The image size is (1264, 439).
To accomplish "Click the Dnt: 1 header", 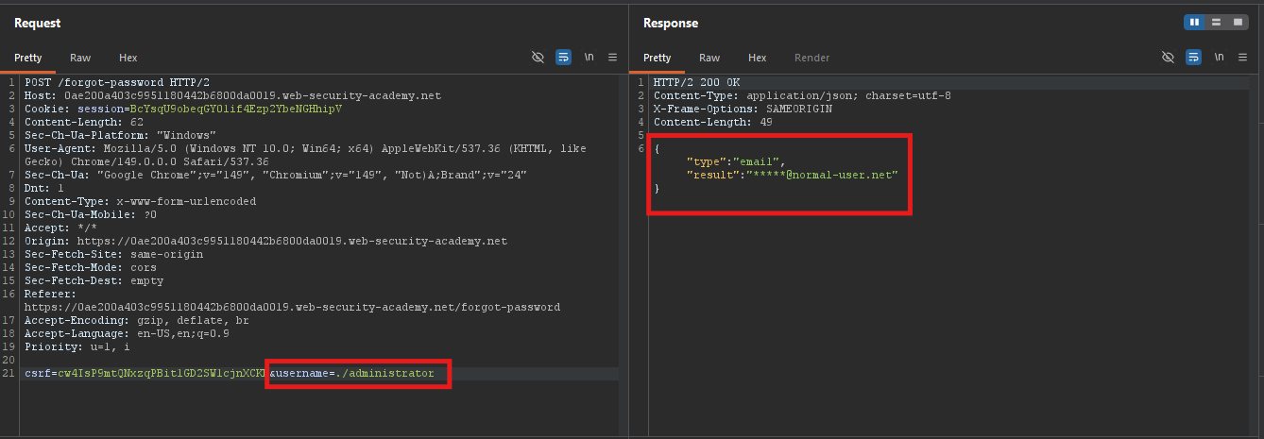I will 44,188.
